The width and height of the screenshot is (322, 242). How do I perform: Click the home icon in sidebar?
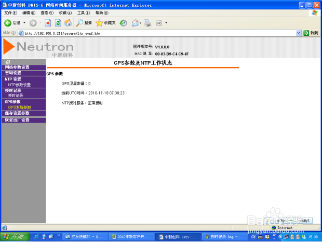(8, 62)
